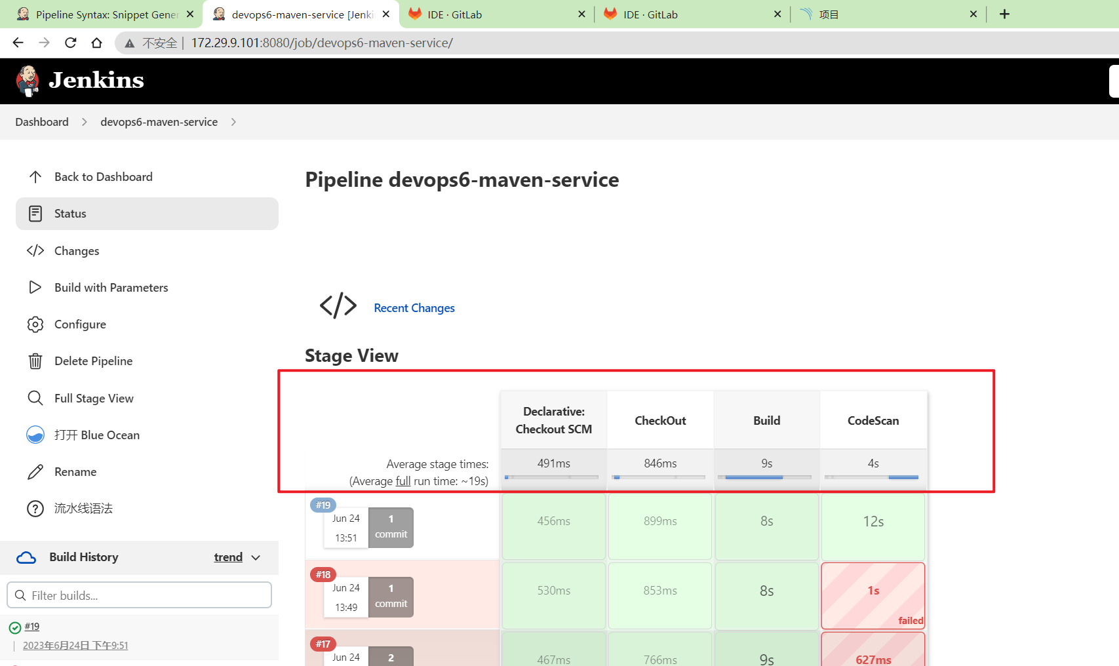Expand the Dashboard breadcrumb chevron

point(85,122)
